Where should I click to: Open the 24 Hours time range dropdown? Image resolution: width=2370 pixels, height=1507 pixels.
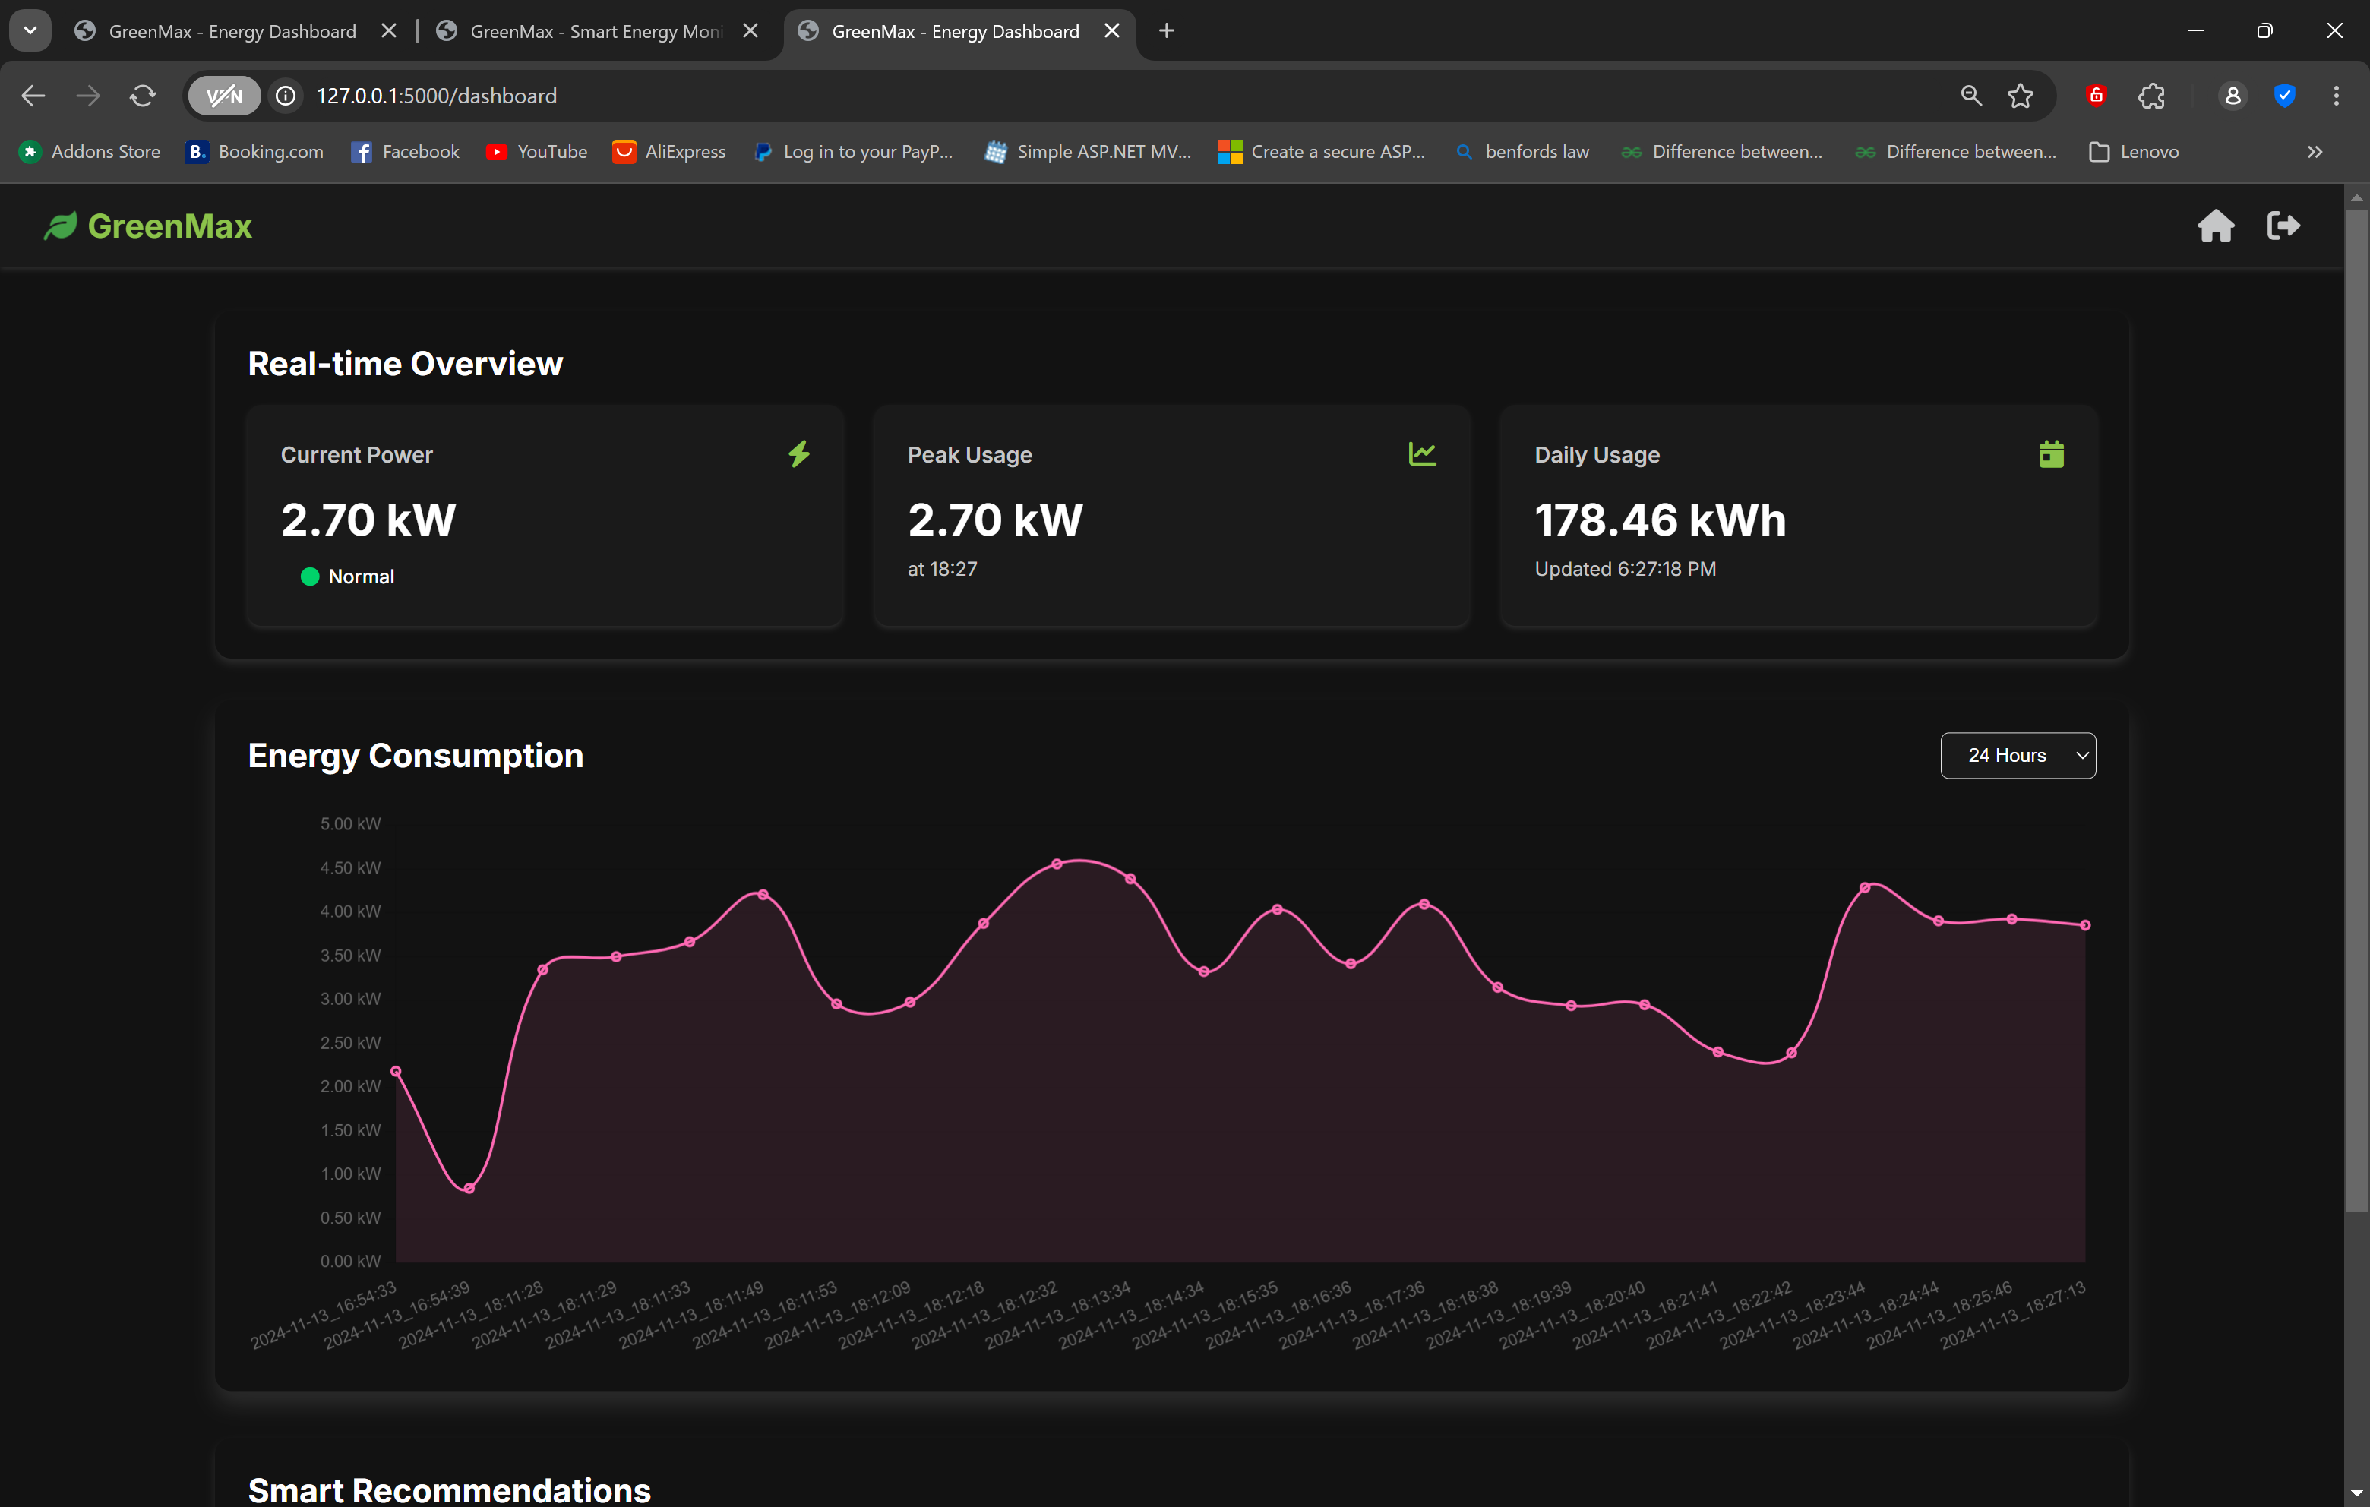coord(2018,755)
